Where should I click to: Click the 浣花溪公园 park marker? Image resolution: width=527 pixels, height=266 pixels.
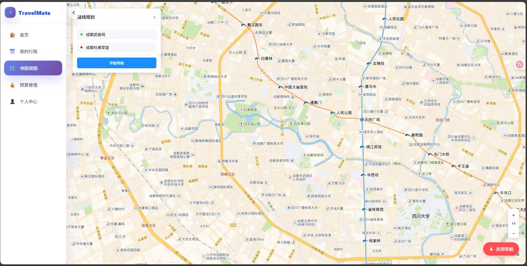click(241, 124)
